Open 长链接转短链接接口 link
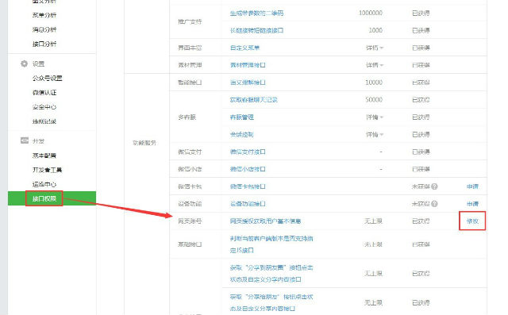Image resolution: width=508 pixels, height=315 pixels. pyautogui.click(x=256, y=30)
